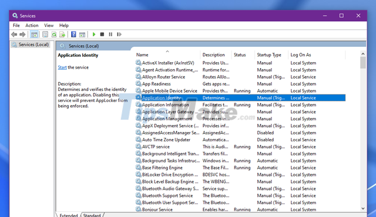Image resolution: width=376 pixels, height=217 pixels.
Task: Click the Pause Service toolbar icon
Action: [x=110, y=35]
